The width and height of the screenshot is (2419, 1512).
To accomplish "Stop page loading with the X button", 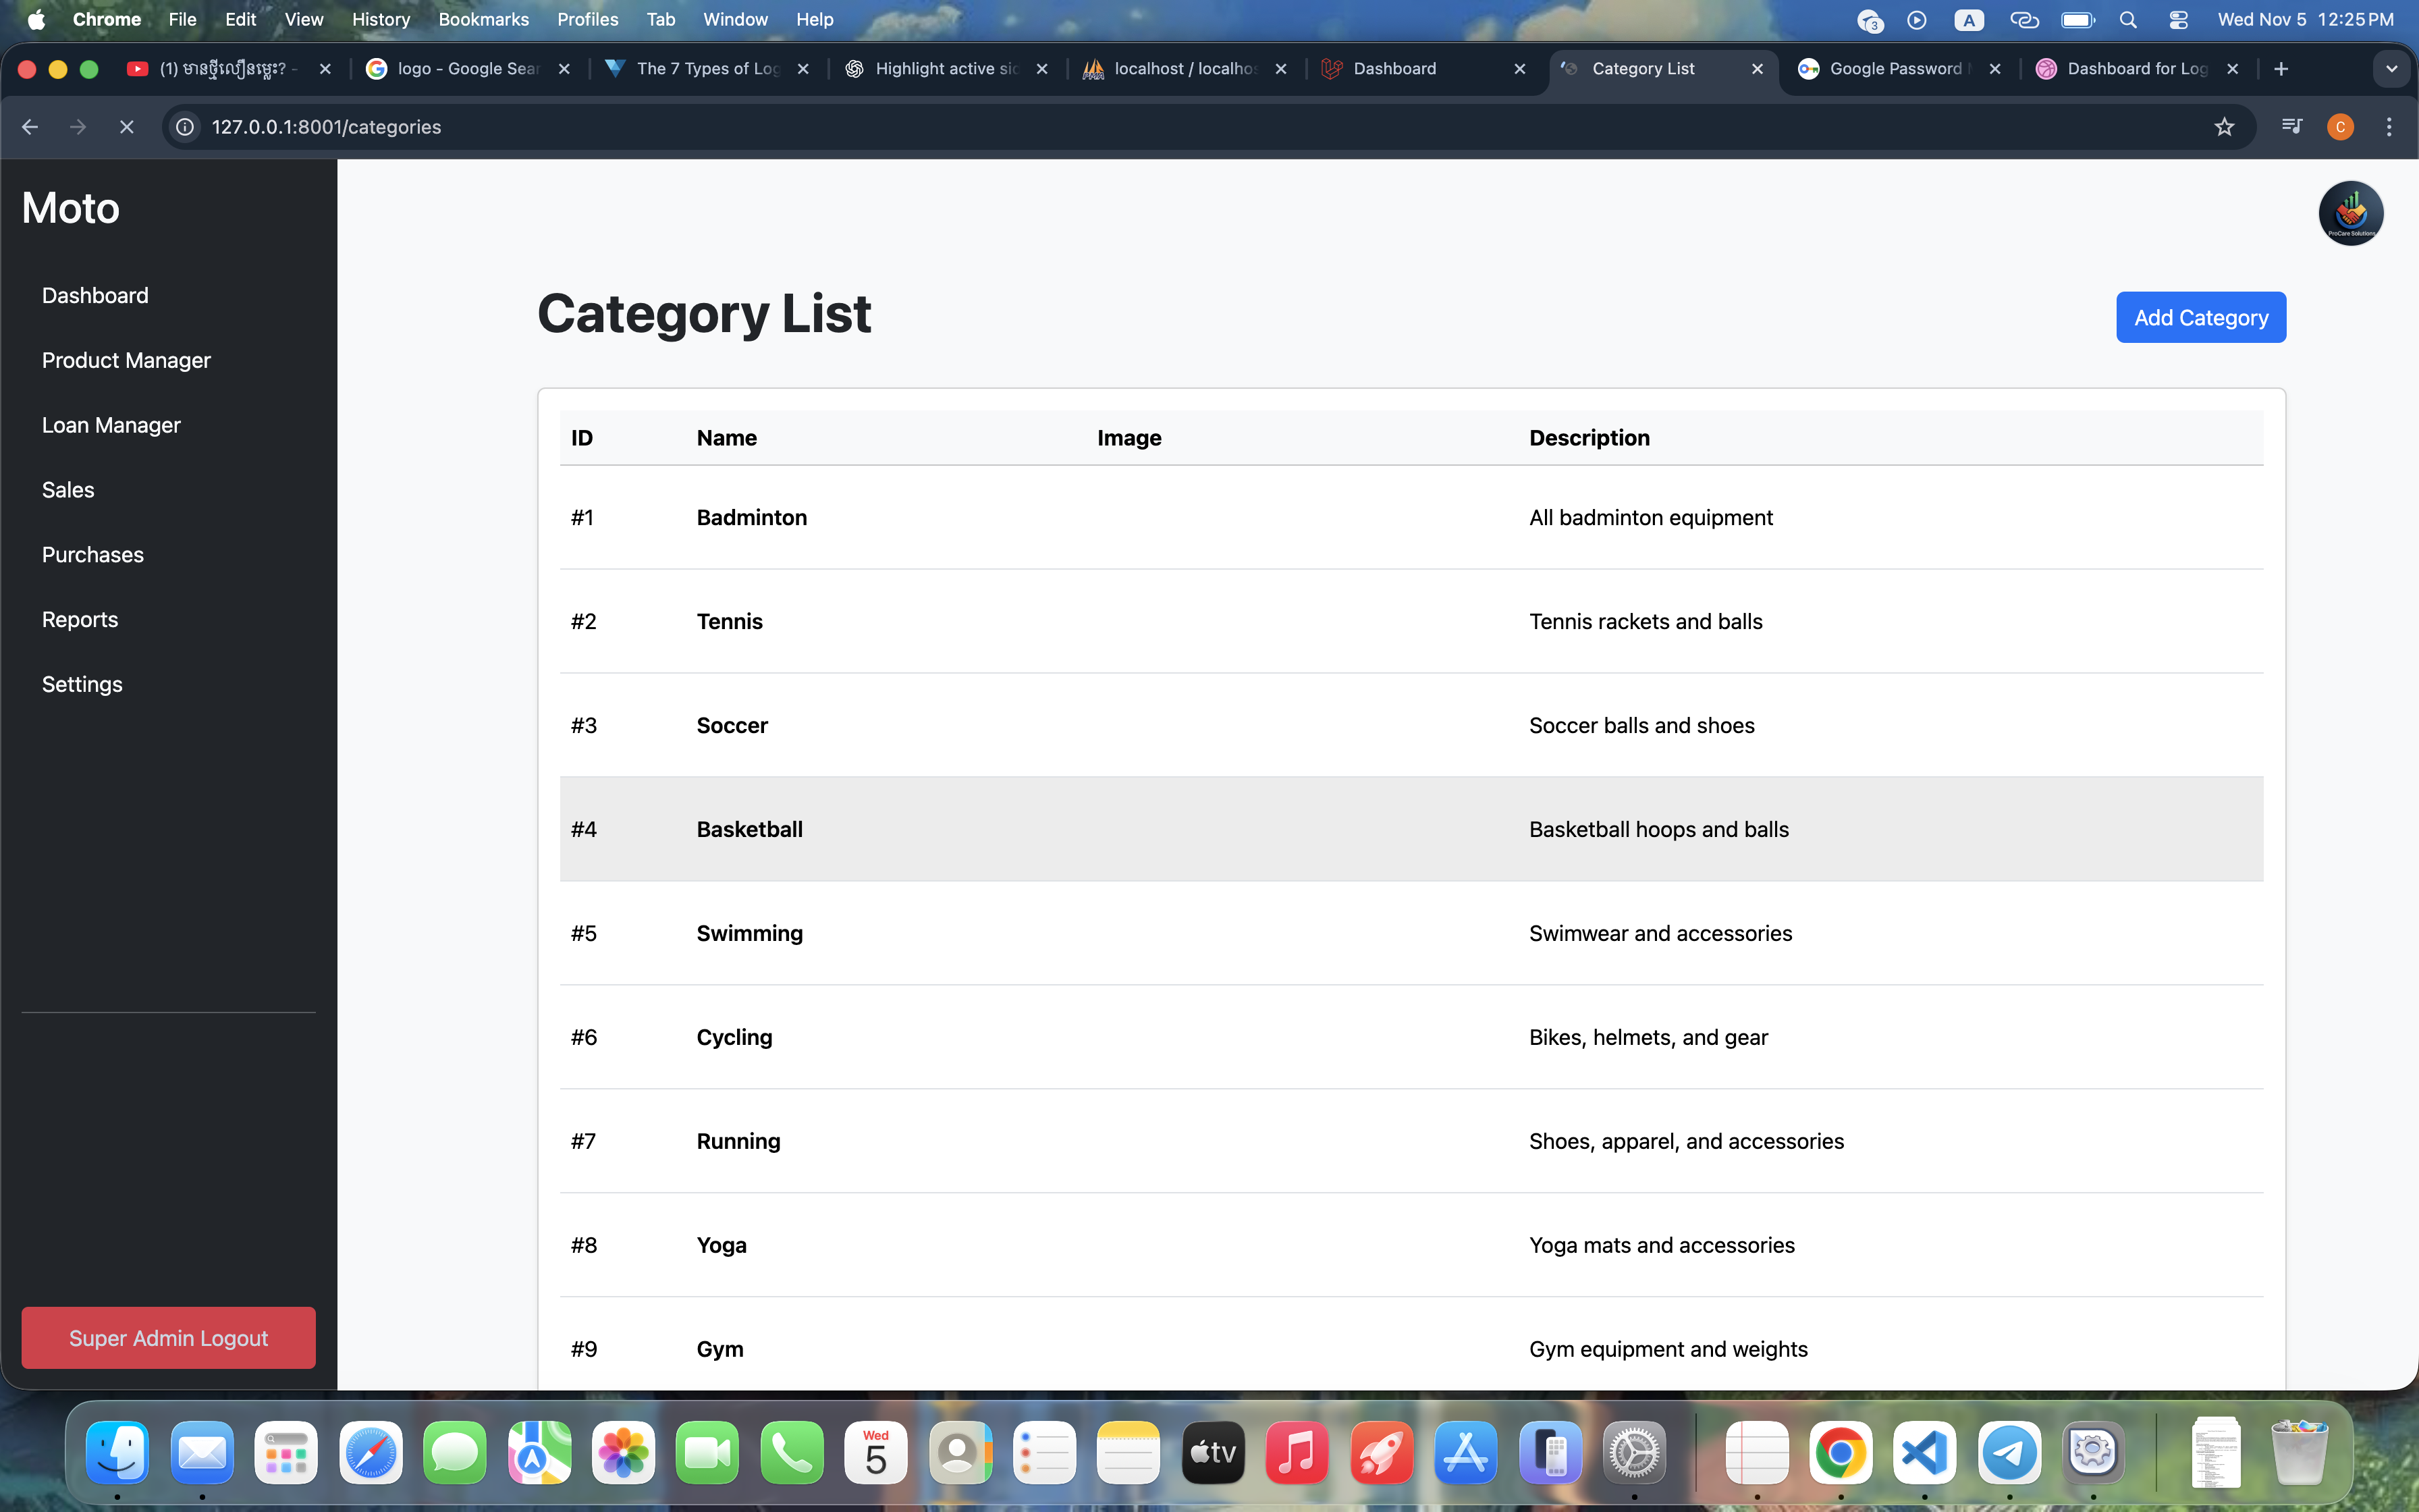I will coord(126,127).
